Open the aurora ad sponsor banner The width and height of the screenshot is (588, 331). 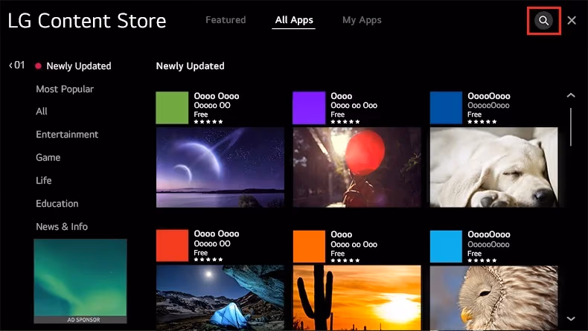click(80, 280)
